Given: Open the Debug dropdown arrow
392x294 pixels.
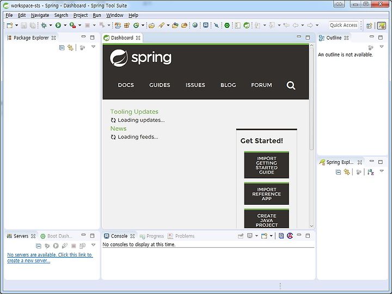Looking at the screenshot, I should [51, 25].
